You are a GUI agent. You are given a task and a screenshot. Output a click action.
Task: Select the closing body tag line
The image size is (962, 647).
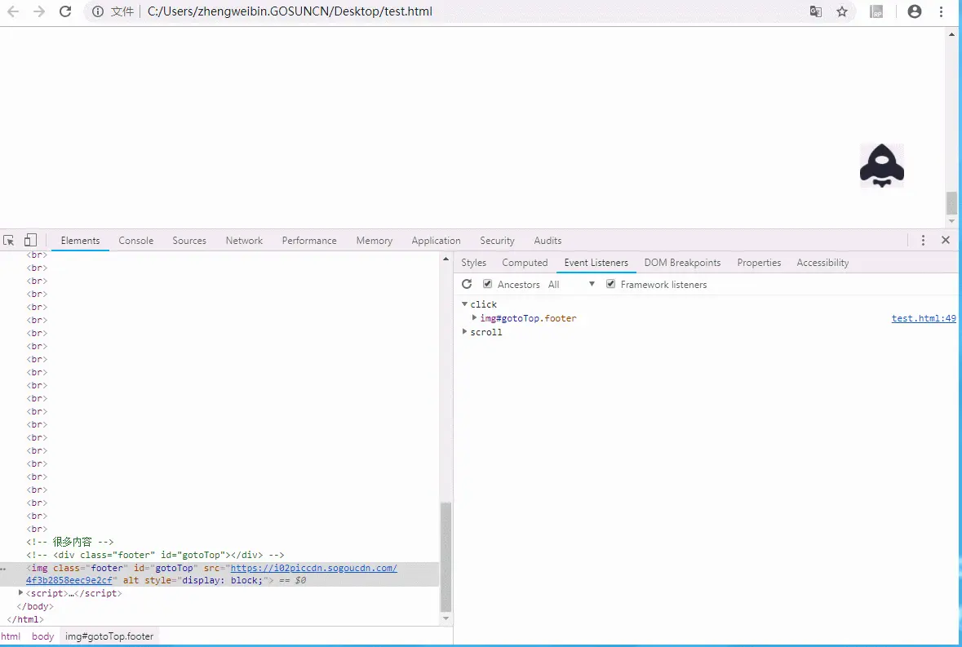35,606
